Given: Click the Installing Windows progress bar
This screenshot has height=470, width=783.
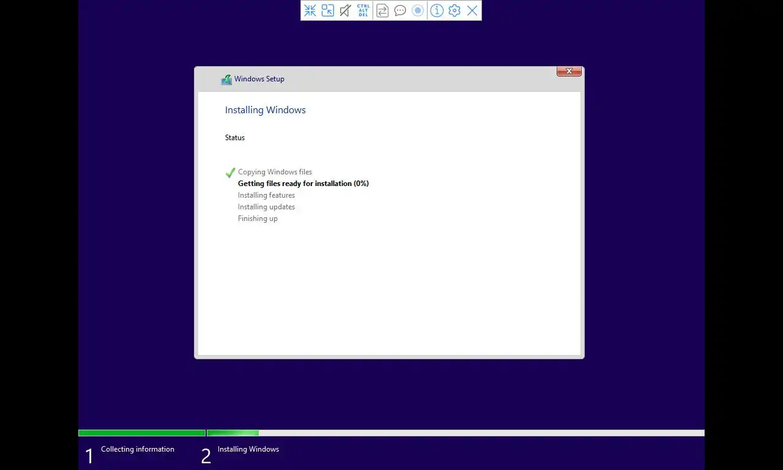Looking at the screenshot, I should click(x=456, y=433).
